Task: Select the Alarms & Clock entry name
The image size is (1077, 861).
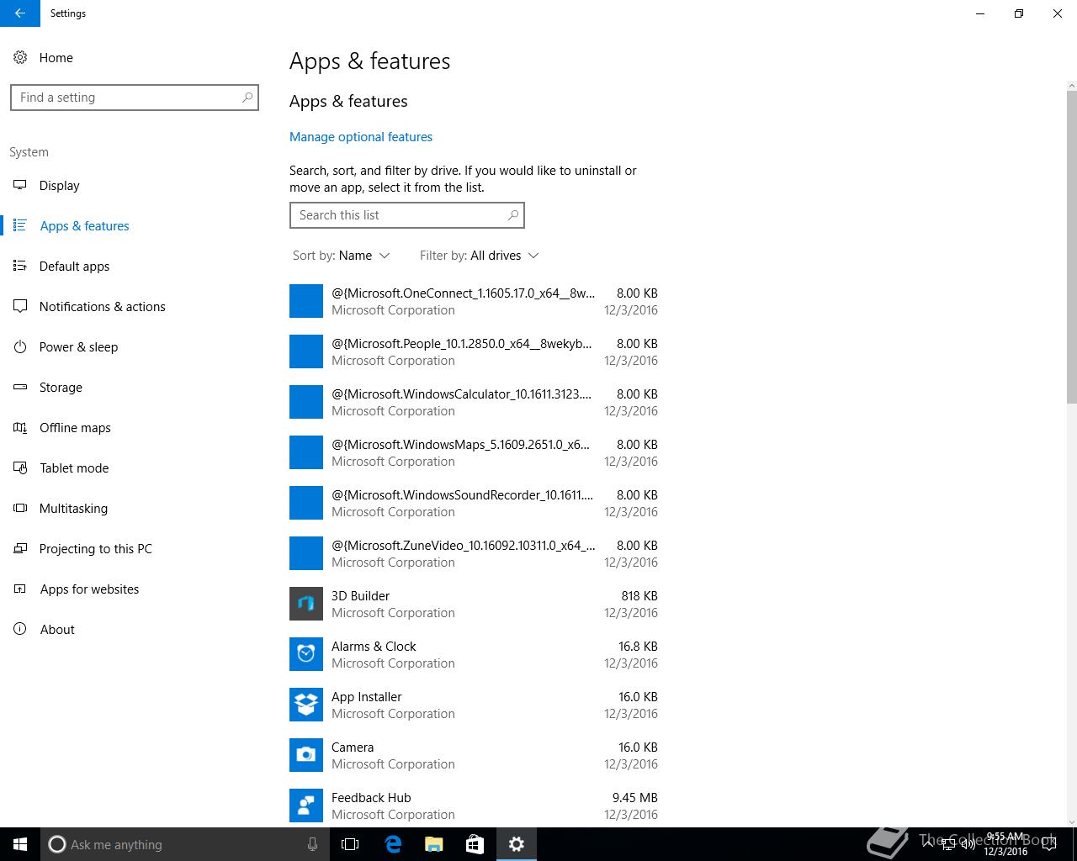Action: 374,647
